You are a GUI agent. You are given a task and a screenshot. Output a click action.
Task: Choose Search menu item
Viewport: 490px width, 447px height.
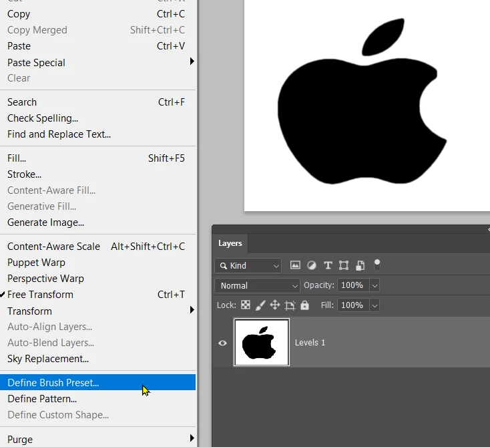pos(98,102)
